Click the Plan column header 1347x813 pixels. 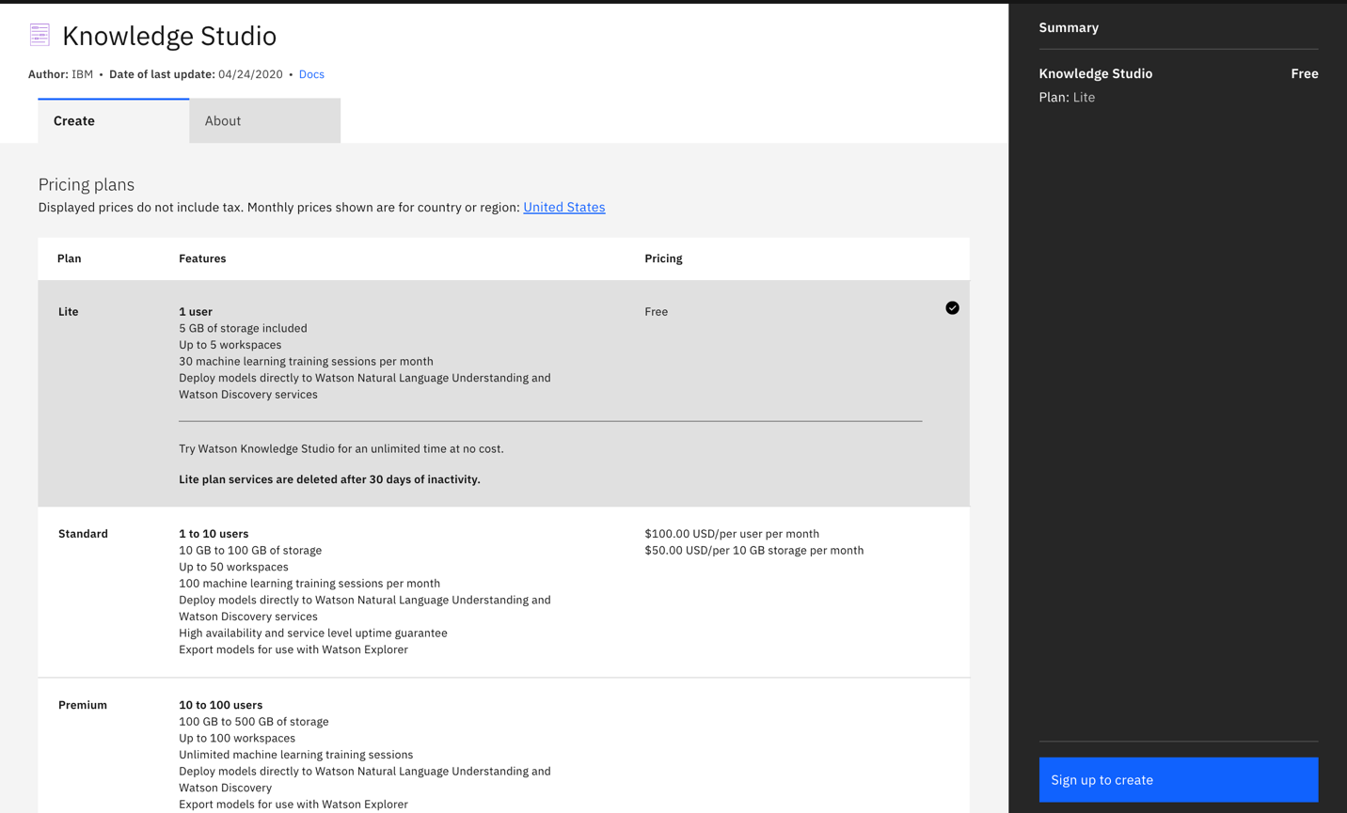(70, 258)
